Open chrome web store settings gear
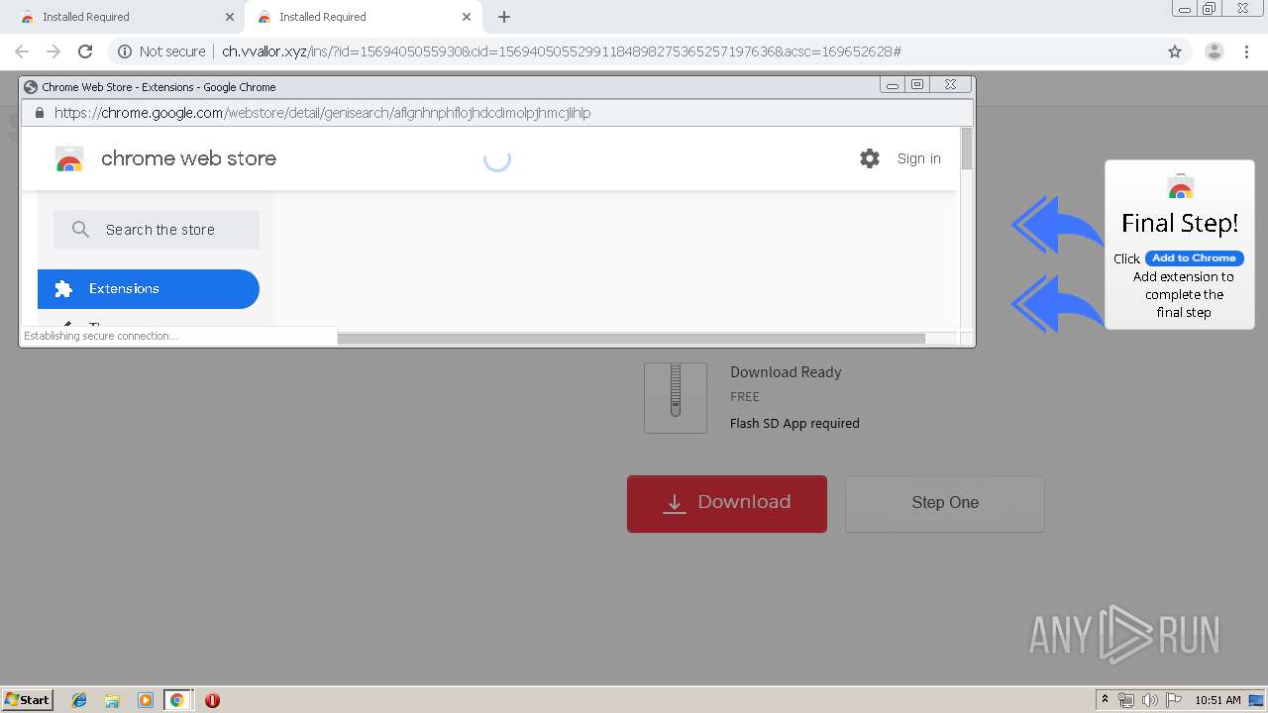This screenshot has height=713, width=1268. (x=870, y=158)
